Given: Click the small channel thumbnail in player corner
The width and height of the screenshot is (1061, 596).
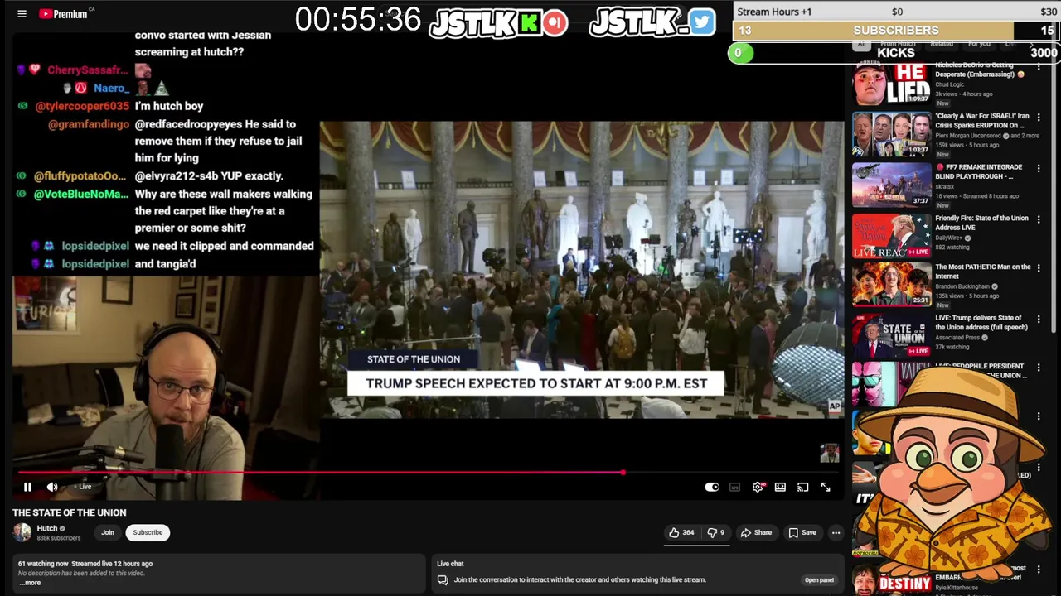Looking at the screenshot, I should coord(829,453).
